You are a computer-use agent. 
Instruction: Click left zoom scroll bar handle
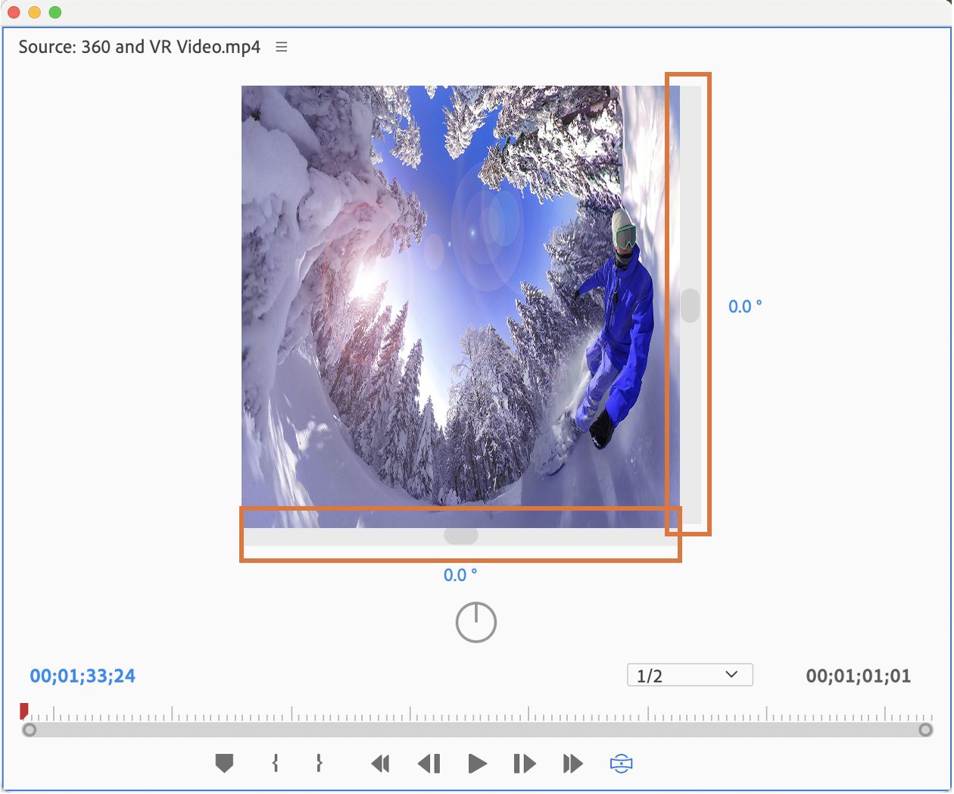click(30, 730)
